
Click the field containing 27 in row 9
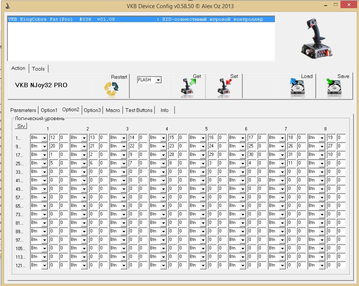tap(331, 146)
